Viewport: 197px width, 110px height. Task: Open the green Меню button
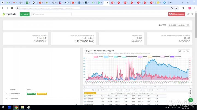[25, 14]
